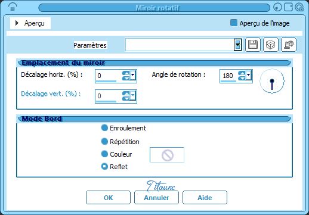Select the Couleur edge mode

[104, 154]
